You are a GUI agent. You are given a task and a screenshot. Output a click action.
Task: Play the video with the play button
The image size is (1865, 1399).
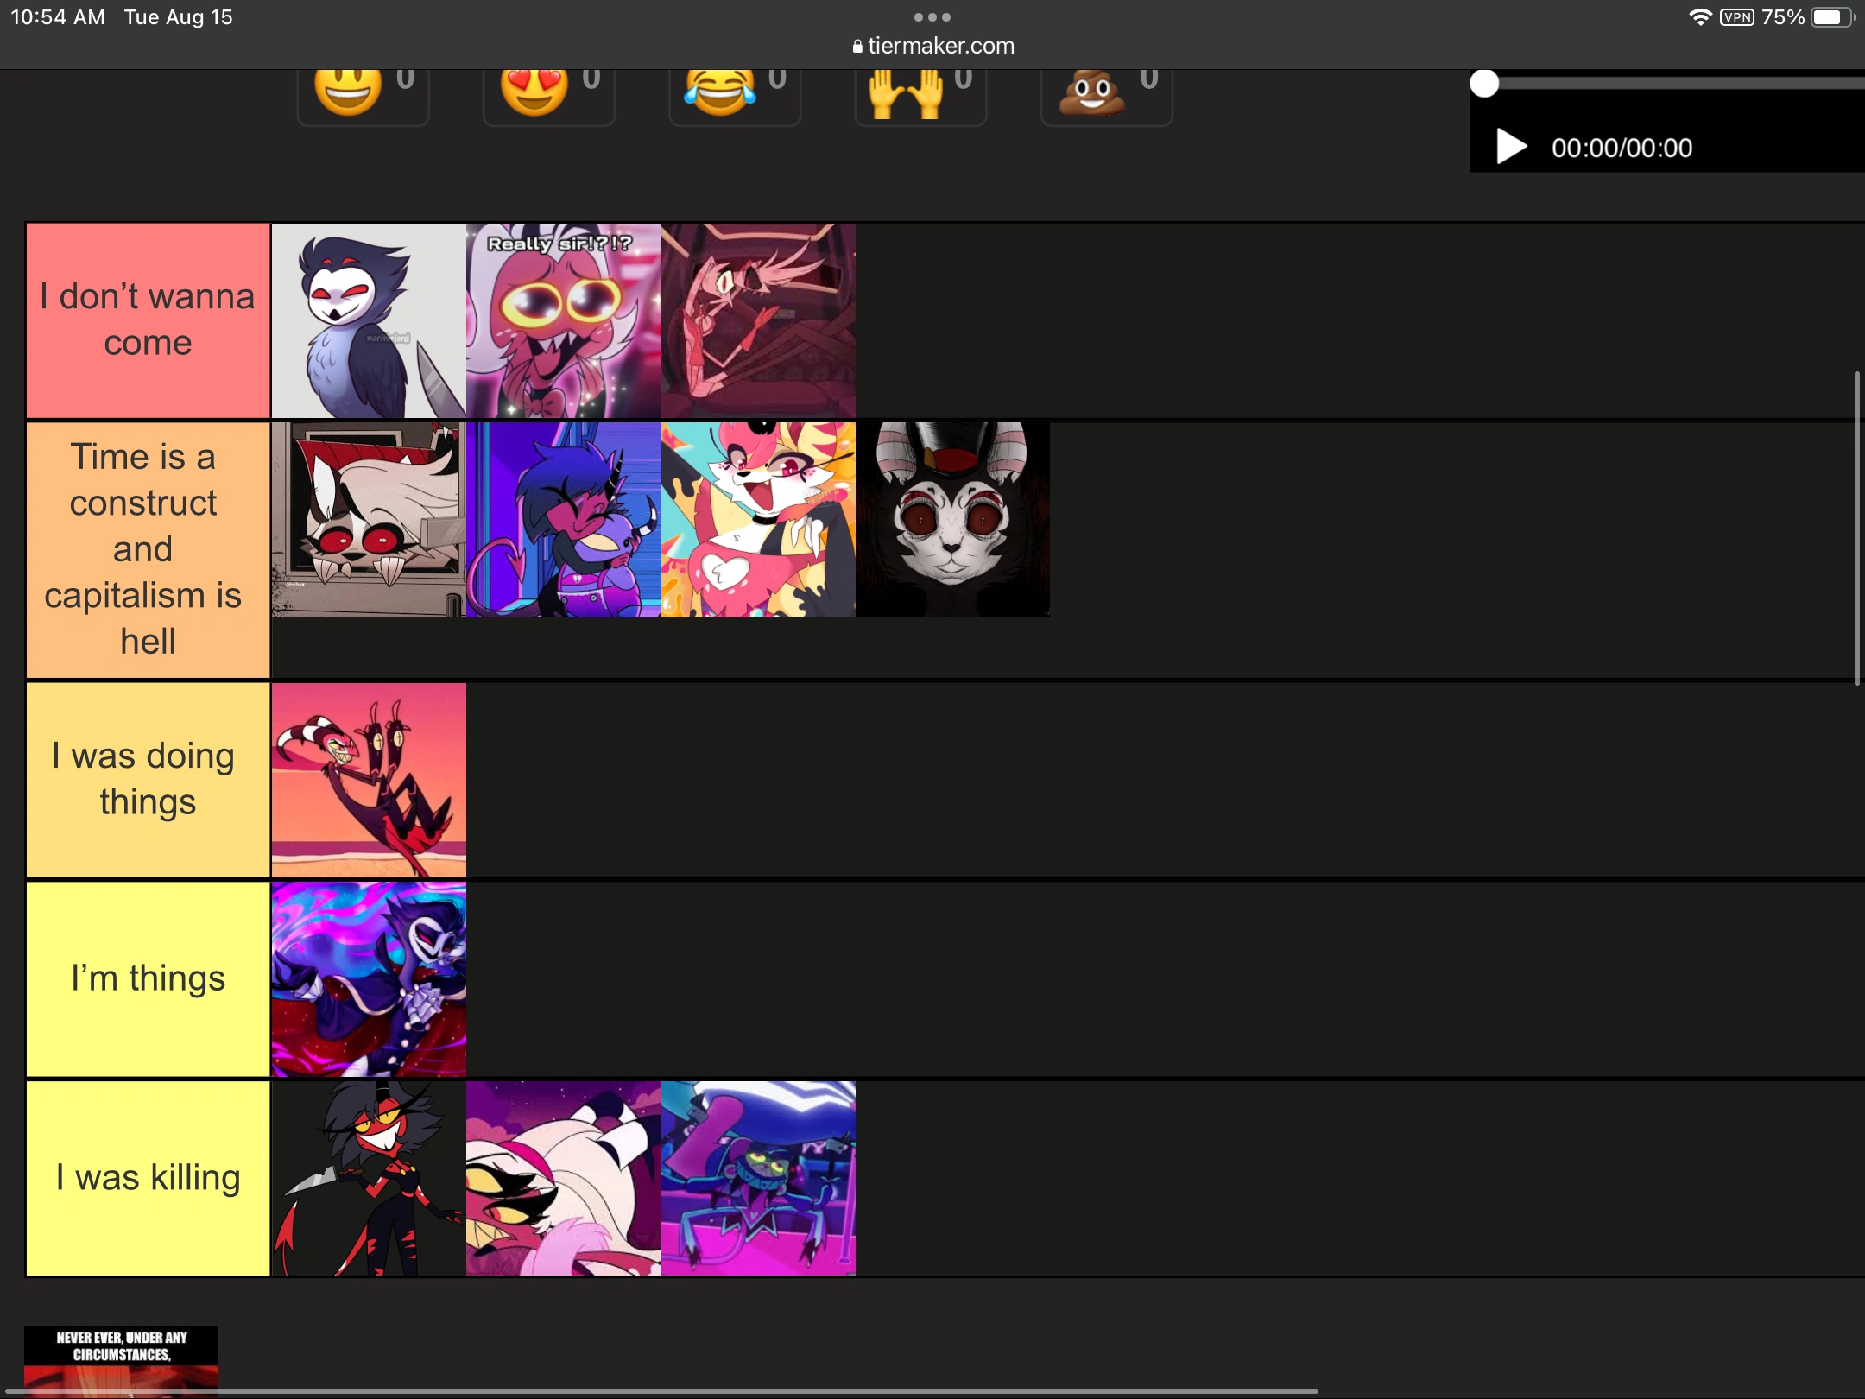pyautogui.click(x=1511, y=147)
